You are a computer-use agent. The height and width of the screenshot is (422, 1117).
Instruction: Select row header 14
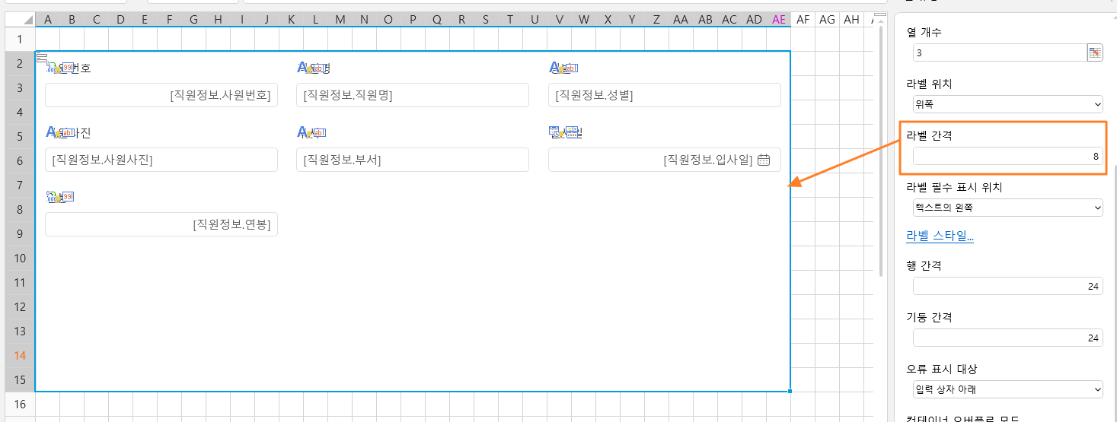point(20,355)
